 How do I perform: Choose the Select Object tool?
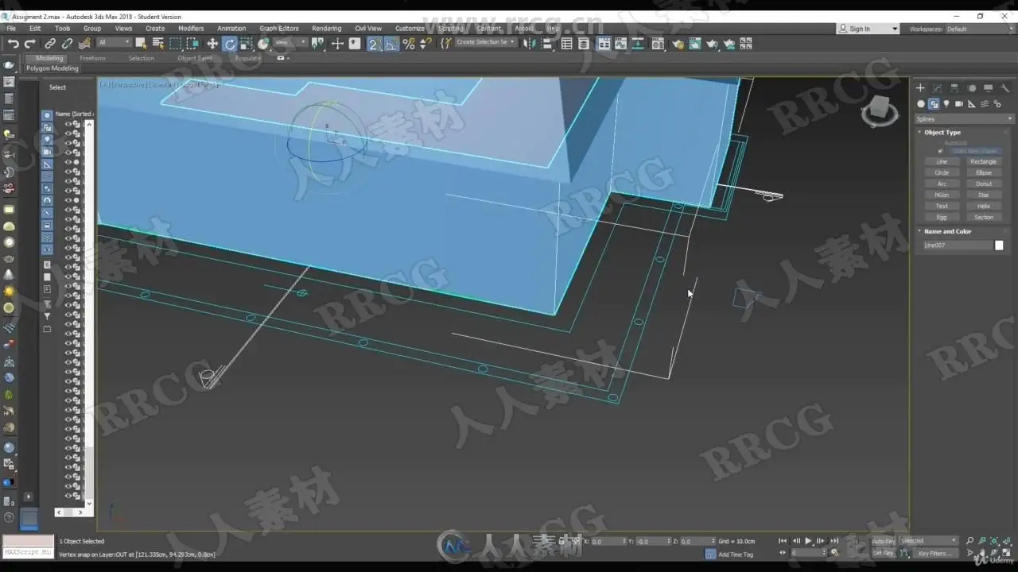pos(141,44)
